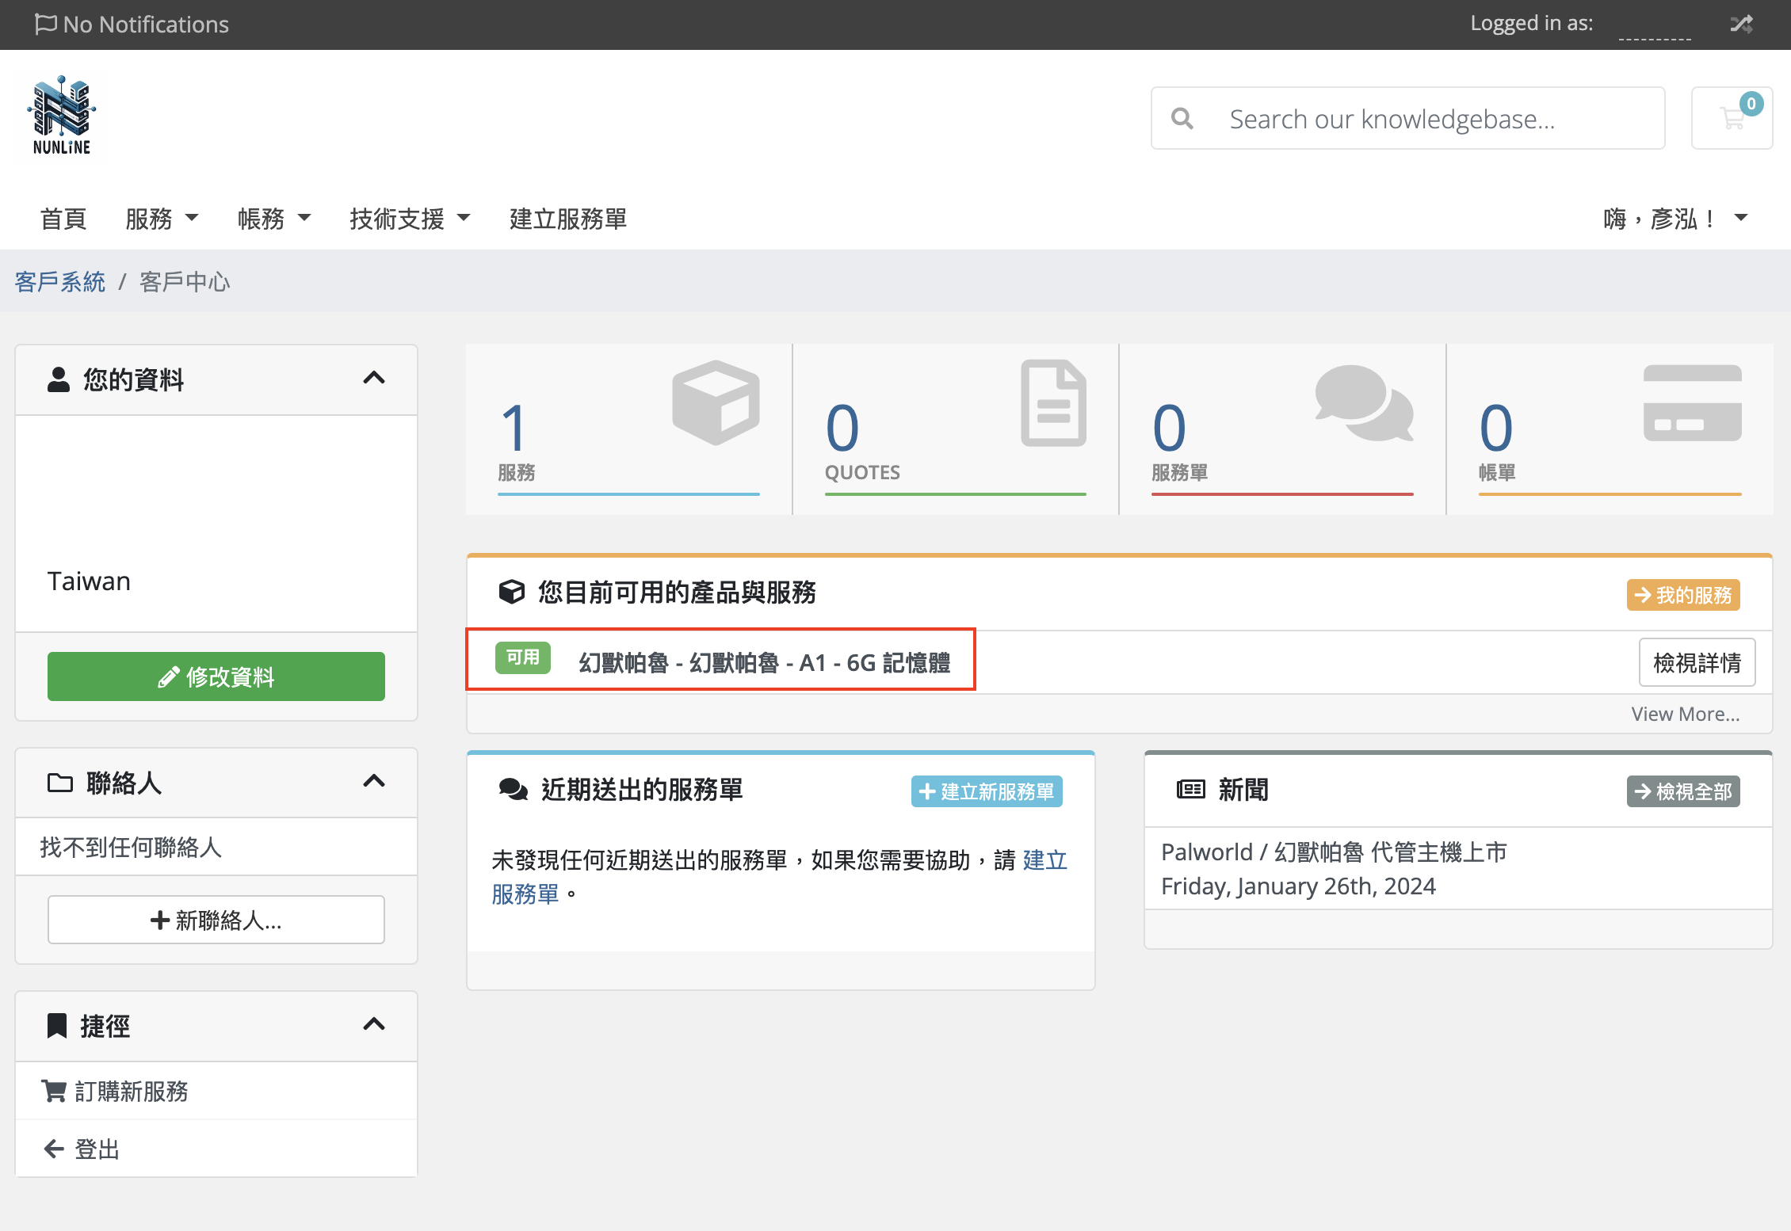
Task: Click the 訂購新服務 shortcut
Action: point(216,1091)
